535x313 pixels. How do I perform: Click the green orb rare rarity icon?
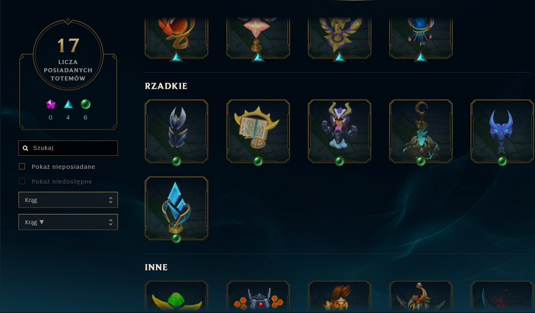click(x=85, y=104)
